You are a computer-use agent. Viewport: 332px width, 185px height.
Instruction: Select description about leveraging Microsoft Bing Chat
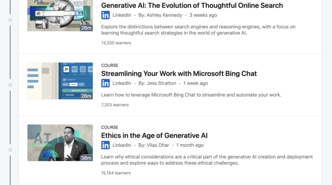pos(191,95)
